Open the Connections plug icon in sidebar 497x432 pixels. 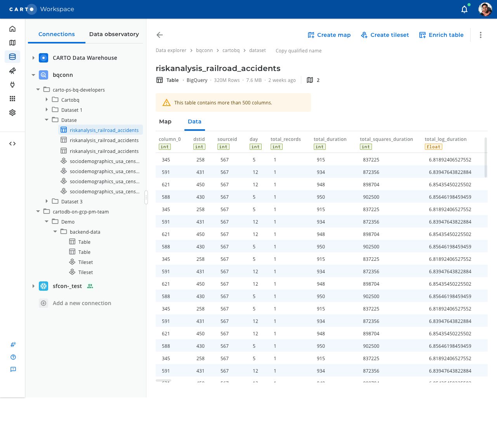12,85
